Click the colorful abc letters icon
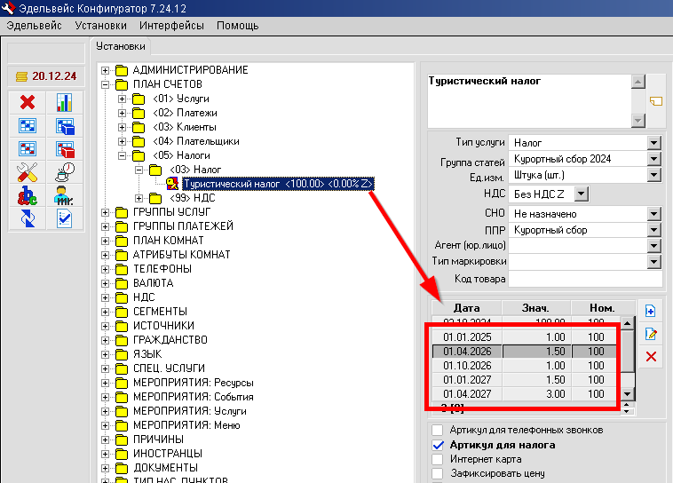The height and width of the screenshot is (483, 673). (27, 195)
